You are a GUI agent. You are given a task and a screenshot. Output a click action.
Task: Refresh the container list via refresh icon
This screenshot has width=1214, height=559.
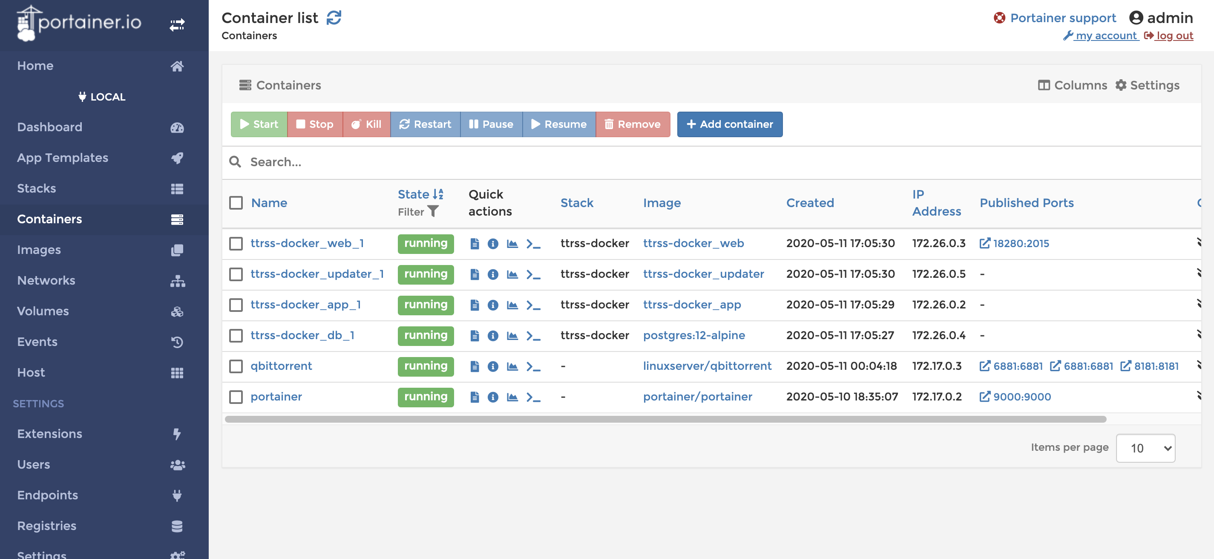[x=334, y=18]
